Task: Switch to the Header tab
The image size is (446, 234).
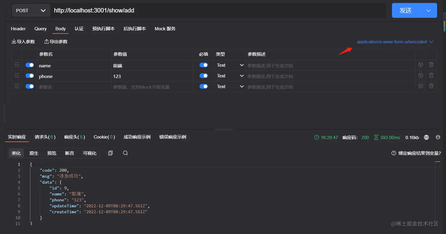Action: pyautogui.click(x=18, y=29)
